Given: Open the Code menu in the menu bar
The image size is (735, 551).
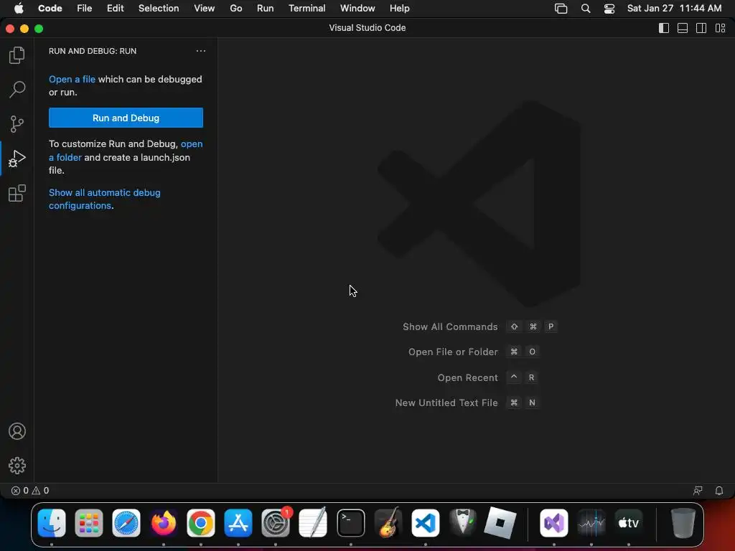Looking at the screenshot, I should pyautogui.click(x=50, y=9).
